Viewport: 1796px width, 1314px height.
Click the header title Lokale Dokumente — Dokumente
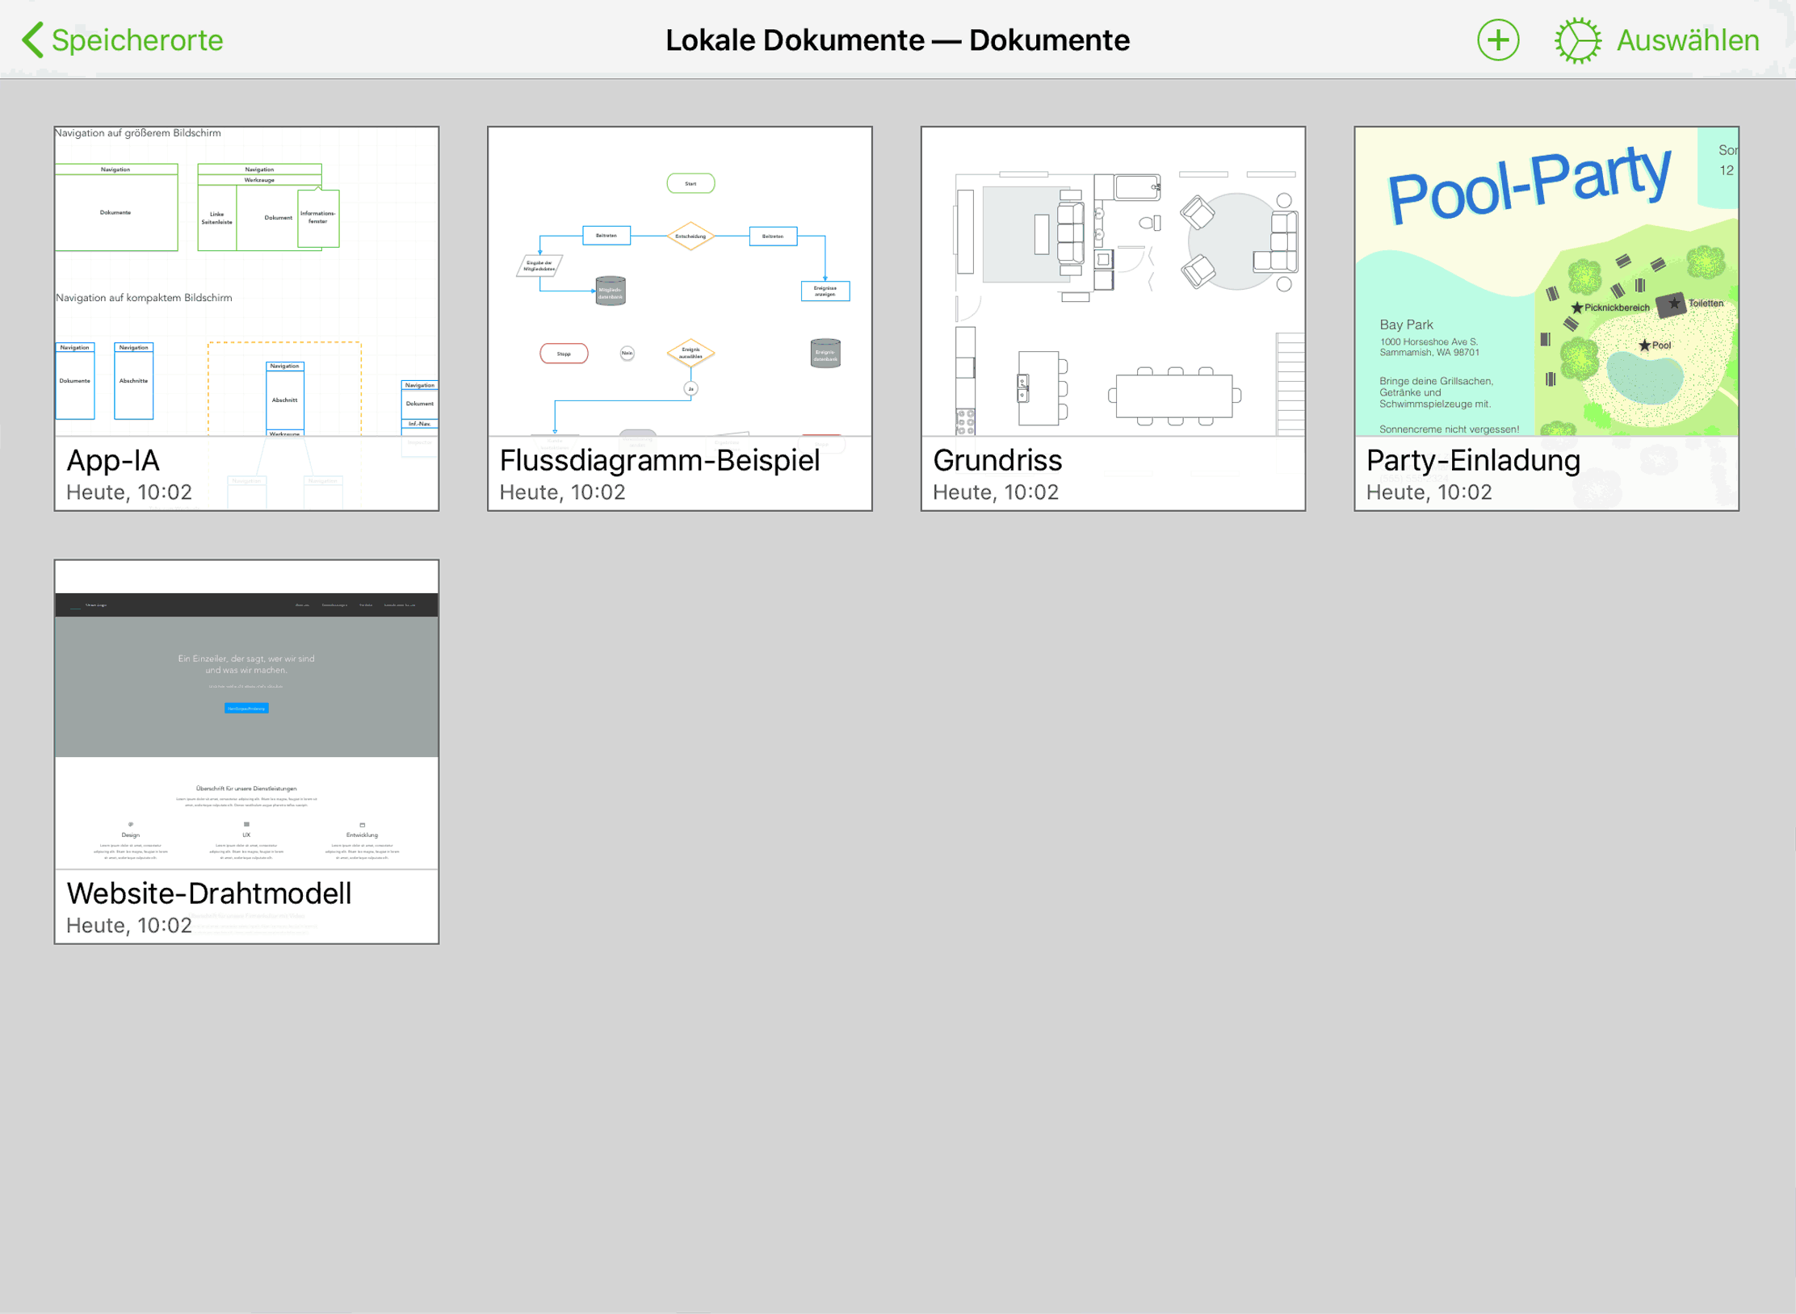(x=897, y=40)
